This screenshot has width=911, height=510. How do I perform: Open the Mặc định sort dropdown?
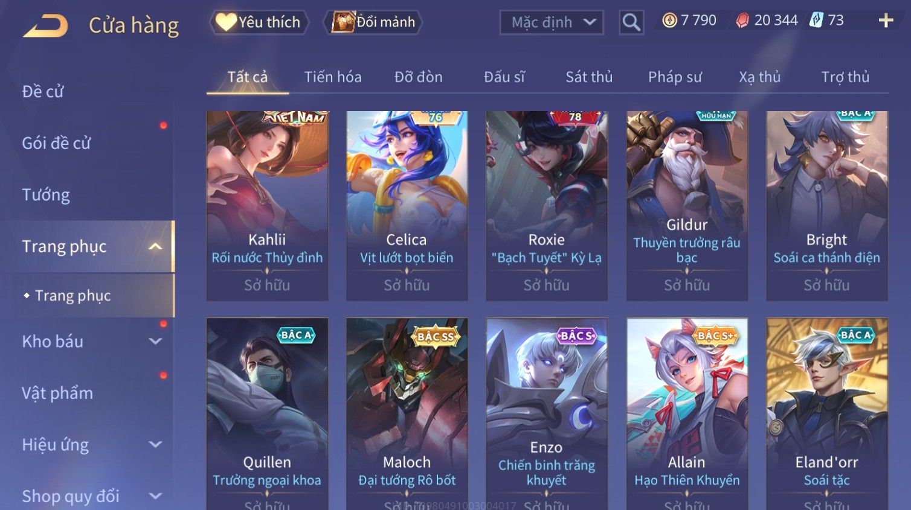coord(552,22)
